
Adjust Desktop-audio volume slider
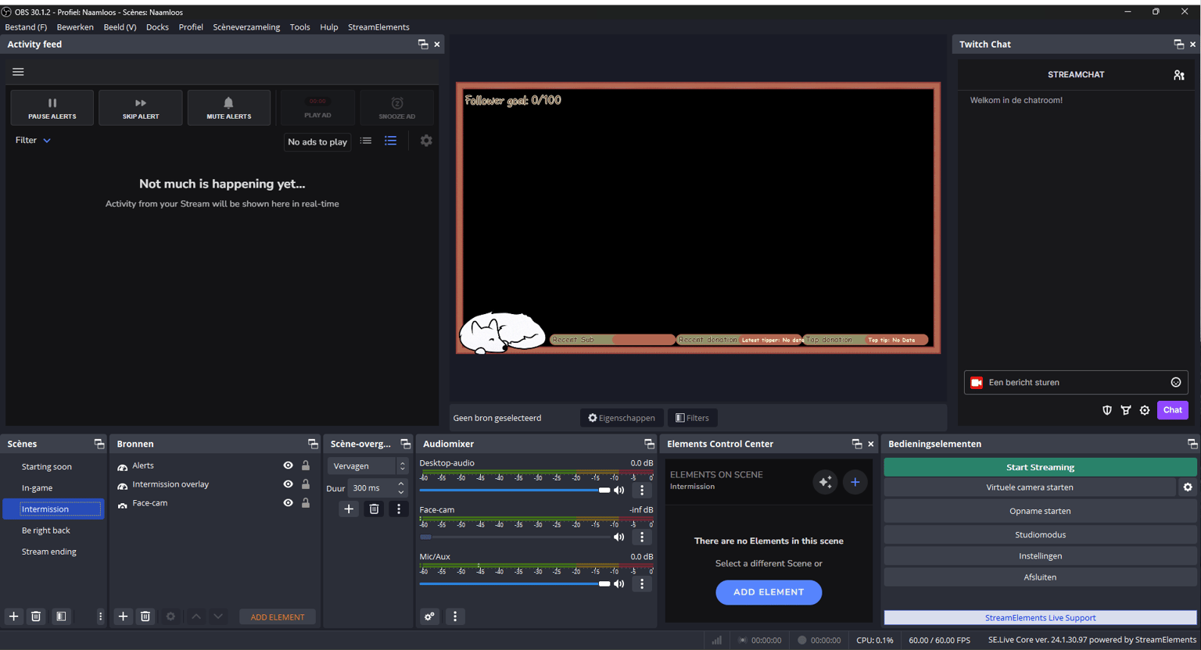[514, 491]
